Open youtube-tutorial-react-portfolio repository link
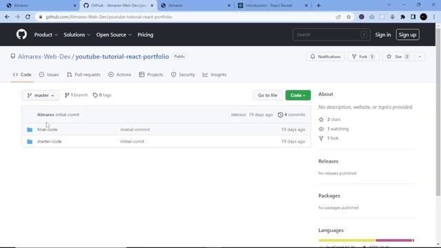Viewport: 441px width, 248px height. pos(122,56)
